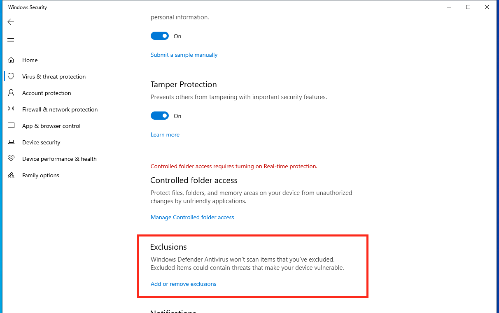499x313 pixels.
Task: Open Firewall & network protection
Action: pos(60,109)
